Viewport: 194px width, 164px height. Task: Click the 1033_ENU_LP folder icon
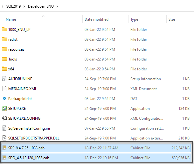point(4,29)
